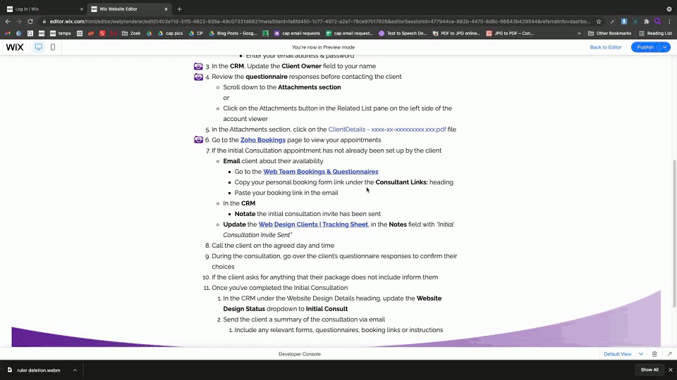Open the Extensions puzzle icon
Viewport: 677px width, 380px height.
[647, 21]
